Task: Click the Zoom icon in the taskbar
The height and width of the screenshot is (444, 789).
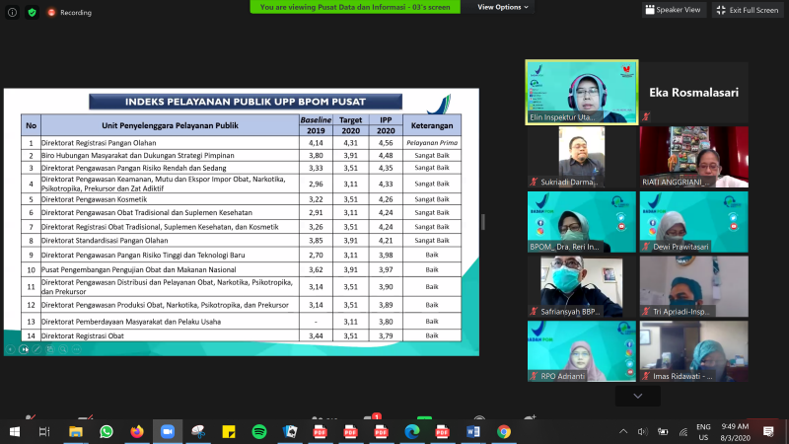Action: point(168,432)
